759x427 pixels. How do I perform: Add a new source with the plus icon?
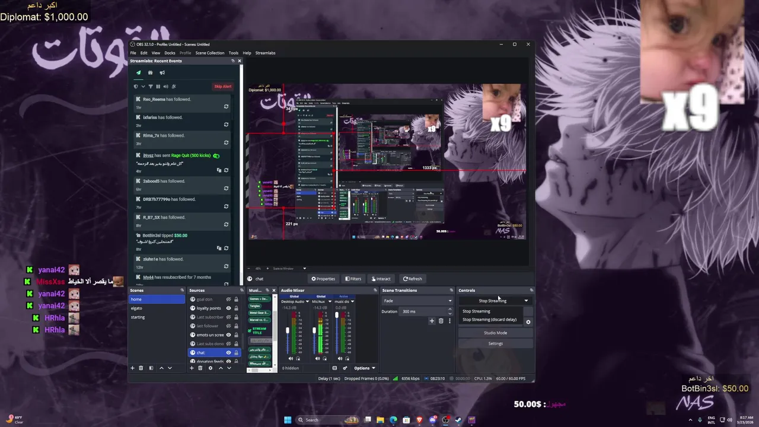click(x=192, y=368)
